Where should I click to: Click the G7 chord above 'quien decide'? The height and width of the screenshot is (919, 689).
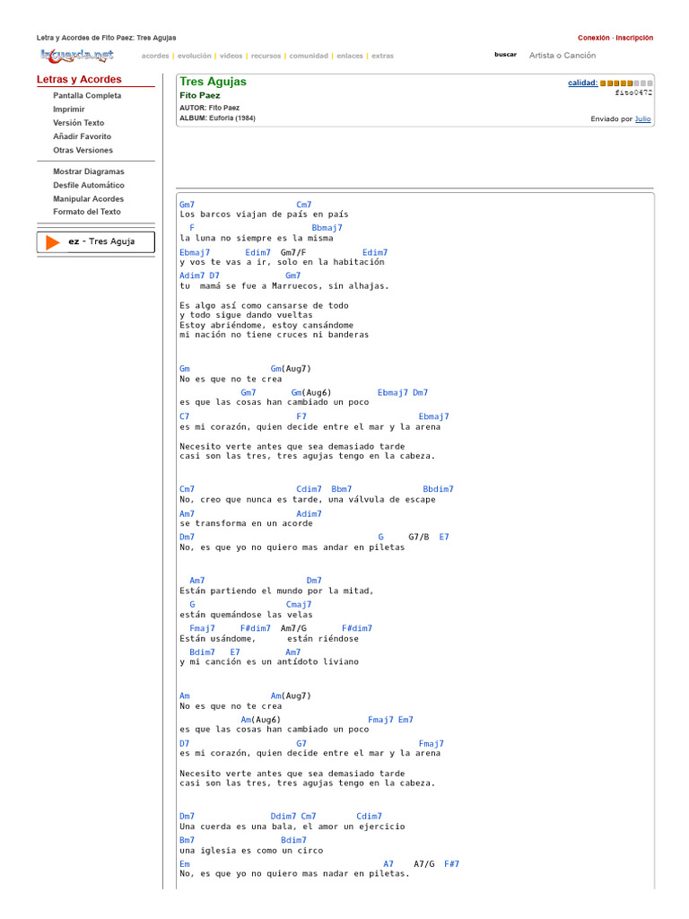[x=301, y=744]
